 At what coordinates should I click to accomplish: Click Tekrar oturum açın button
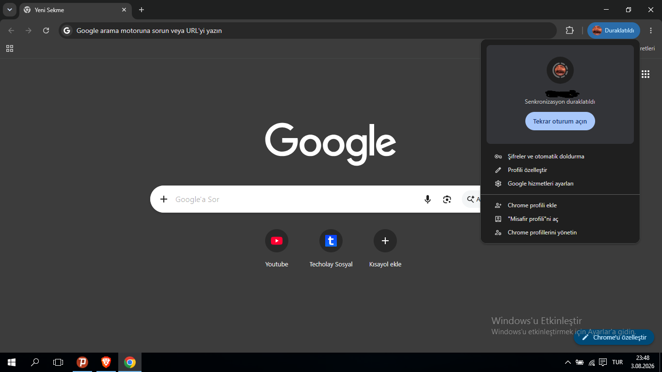(560, 121)
